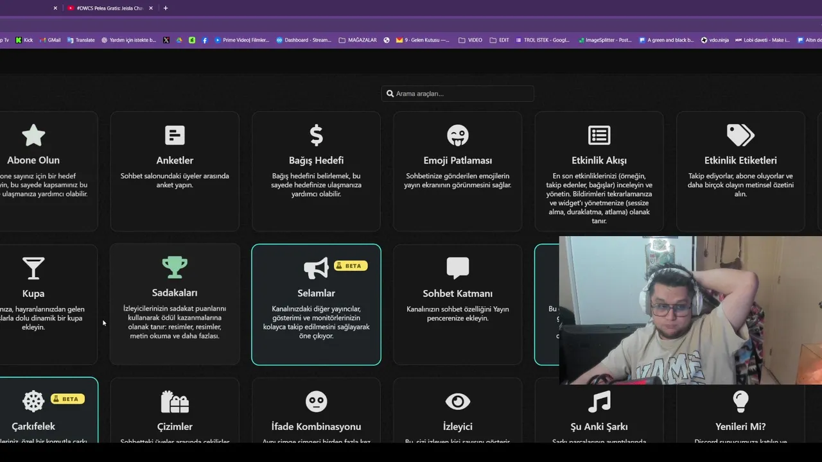Open the Emoji Patlaması widget title
The width and height of the screenshot is (822, 462).
click(458, 160)
